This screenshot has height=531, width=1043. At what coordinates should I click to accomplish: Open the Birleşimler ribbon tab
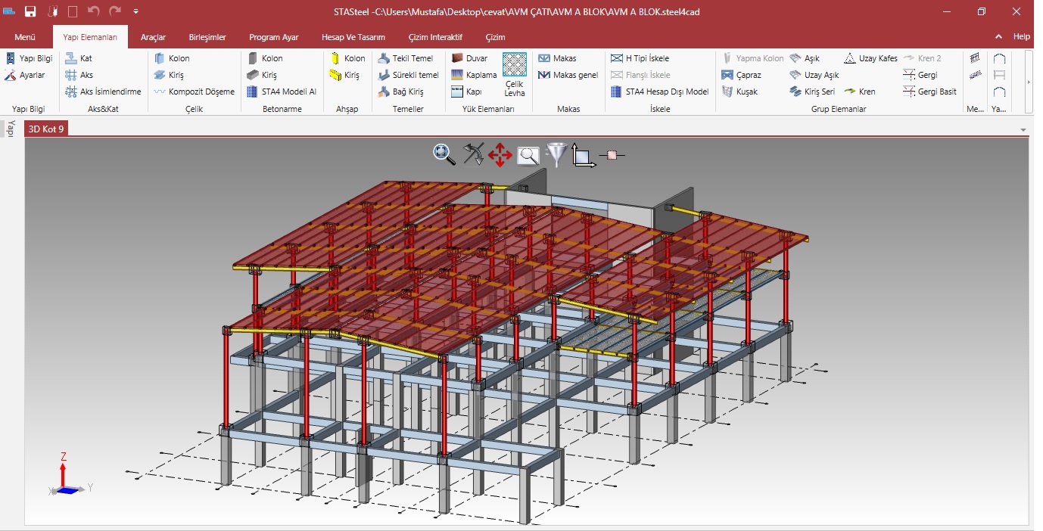coord(207,37)
